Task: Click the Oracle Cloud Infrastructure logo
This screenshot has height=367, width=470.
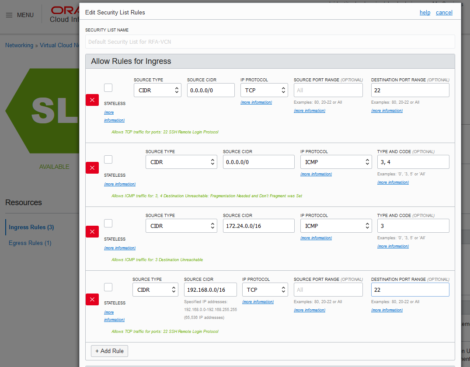Action: (64, 14)
